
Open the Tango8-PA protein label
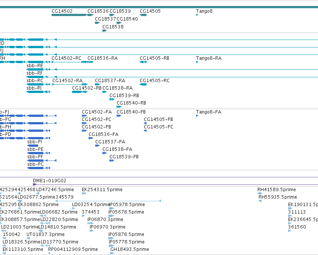click(x=209, y=112)
